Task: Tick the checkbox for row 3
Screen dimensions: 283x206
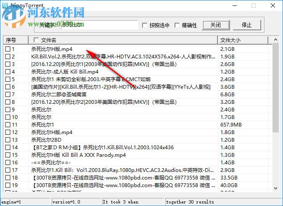Action: (8, 64)
